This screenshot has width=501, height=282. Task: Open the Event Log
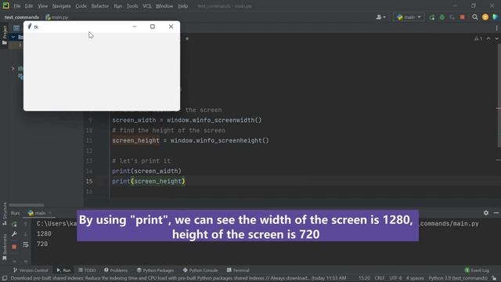(x=477, y=270)
